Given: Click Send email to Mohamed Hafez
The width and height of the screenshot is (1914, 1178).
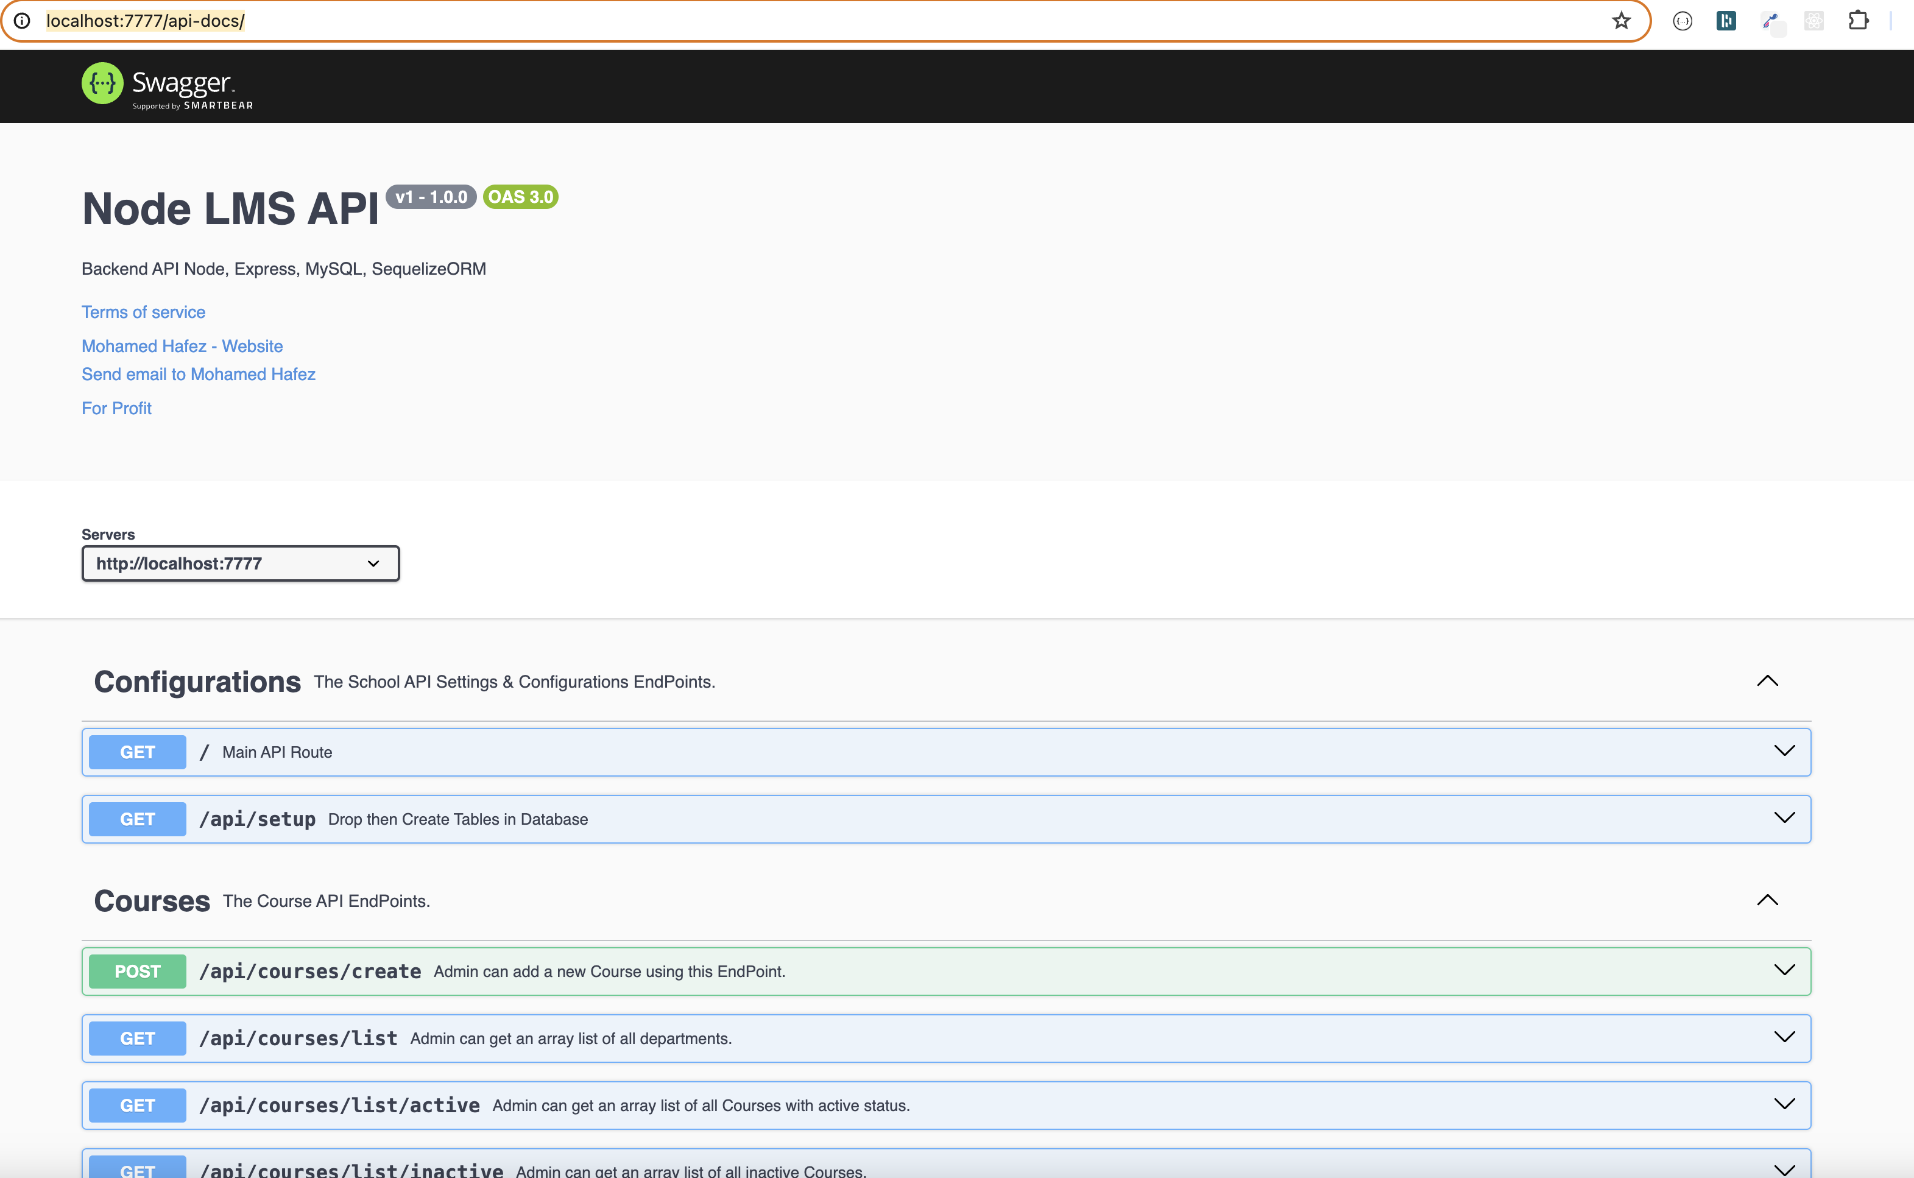Looking at the screenshot, I should point(198,374).
